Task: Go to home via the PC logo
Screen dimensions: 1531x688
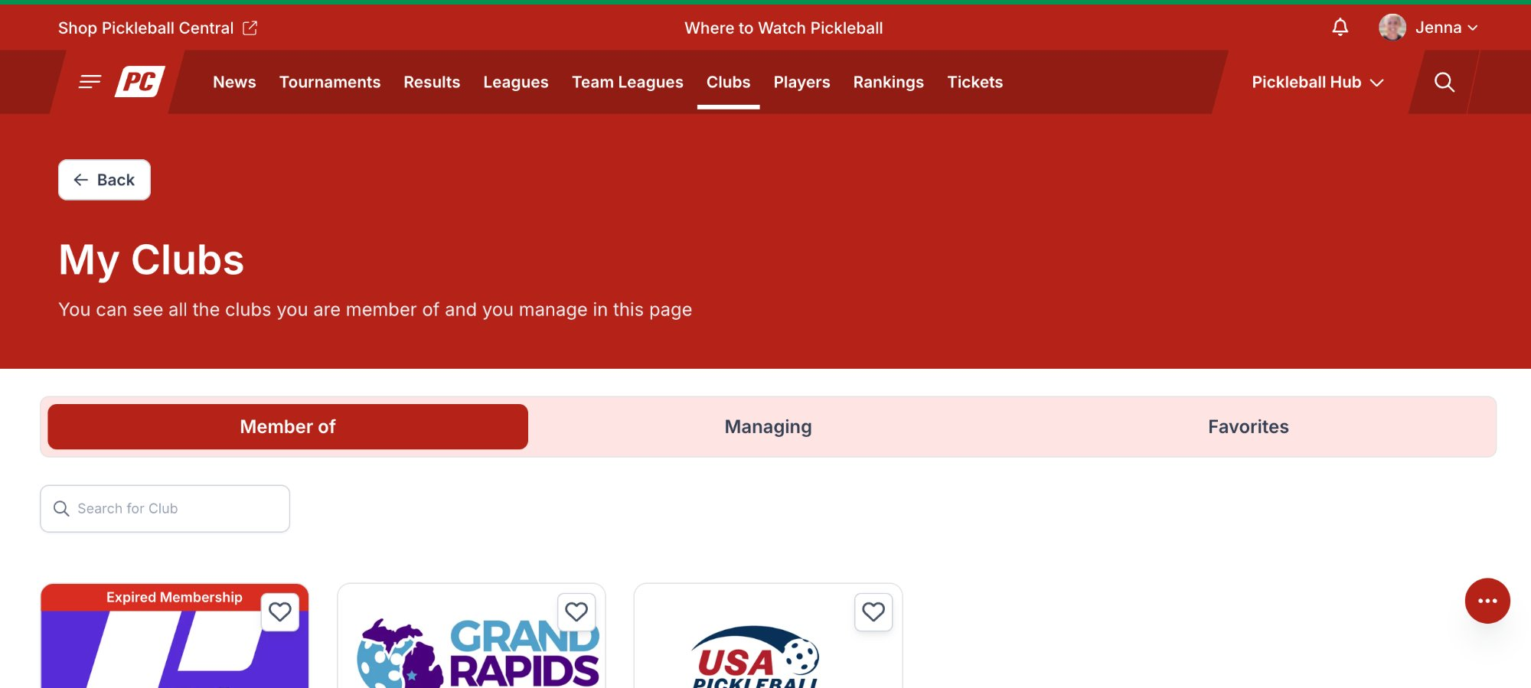Action: tap(140, 82)
